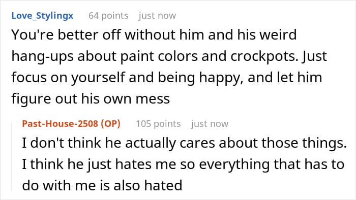Image resolution: width=356 pixels, height=200 pixels.
Task: Open the Love_Stylingx user profile
Action: [42, 16]
